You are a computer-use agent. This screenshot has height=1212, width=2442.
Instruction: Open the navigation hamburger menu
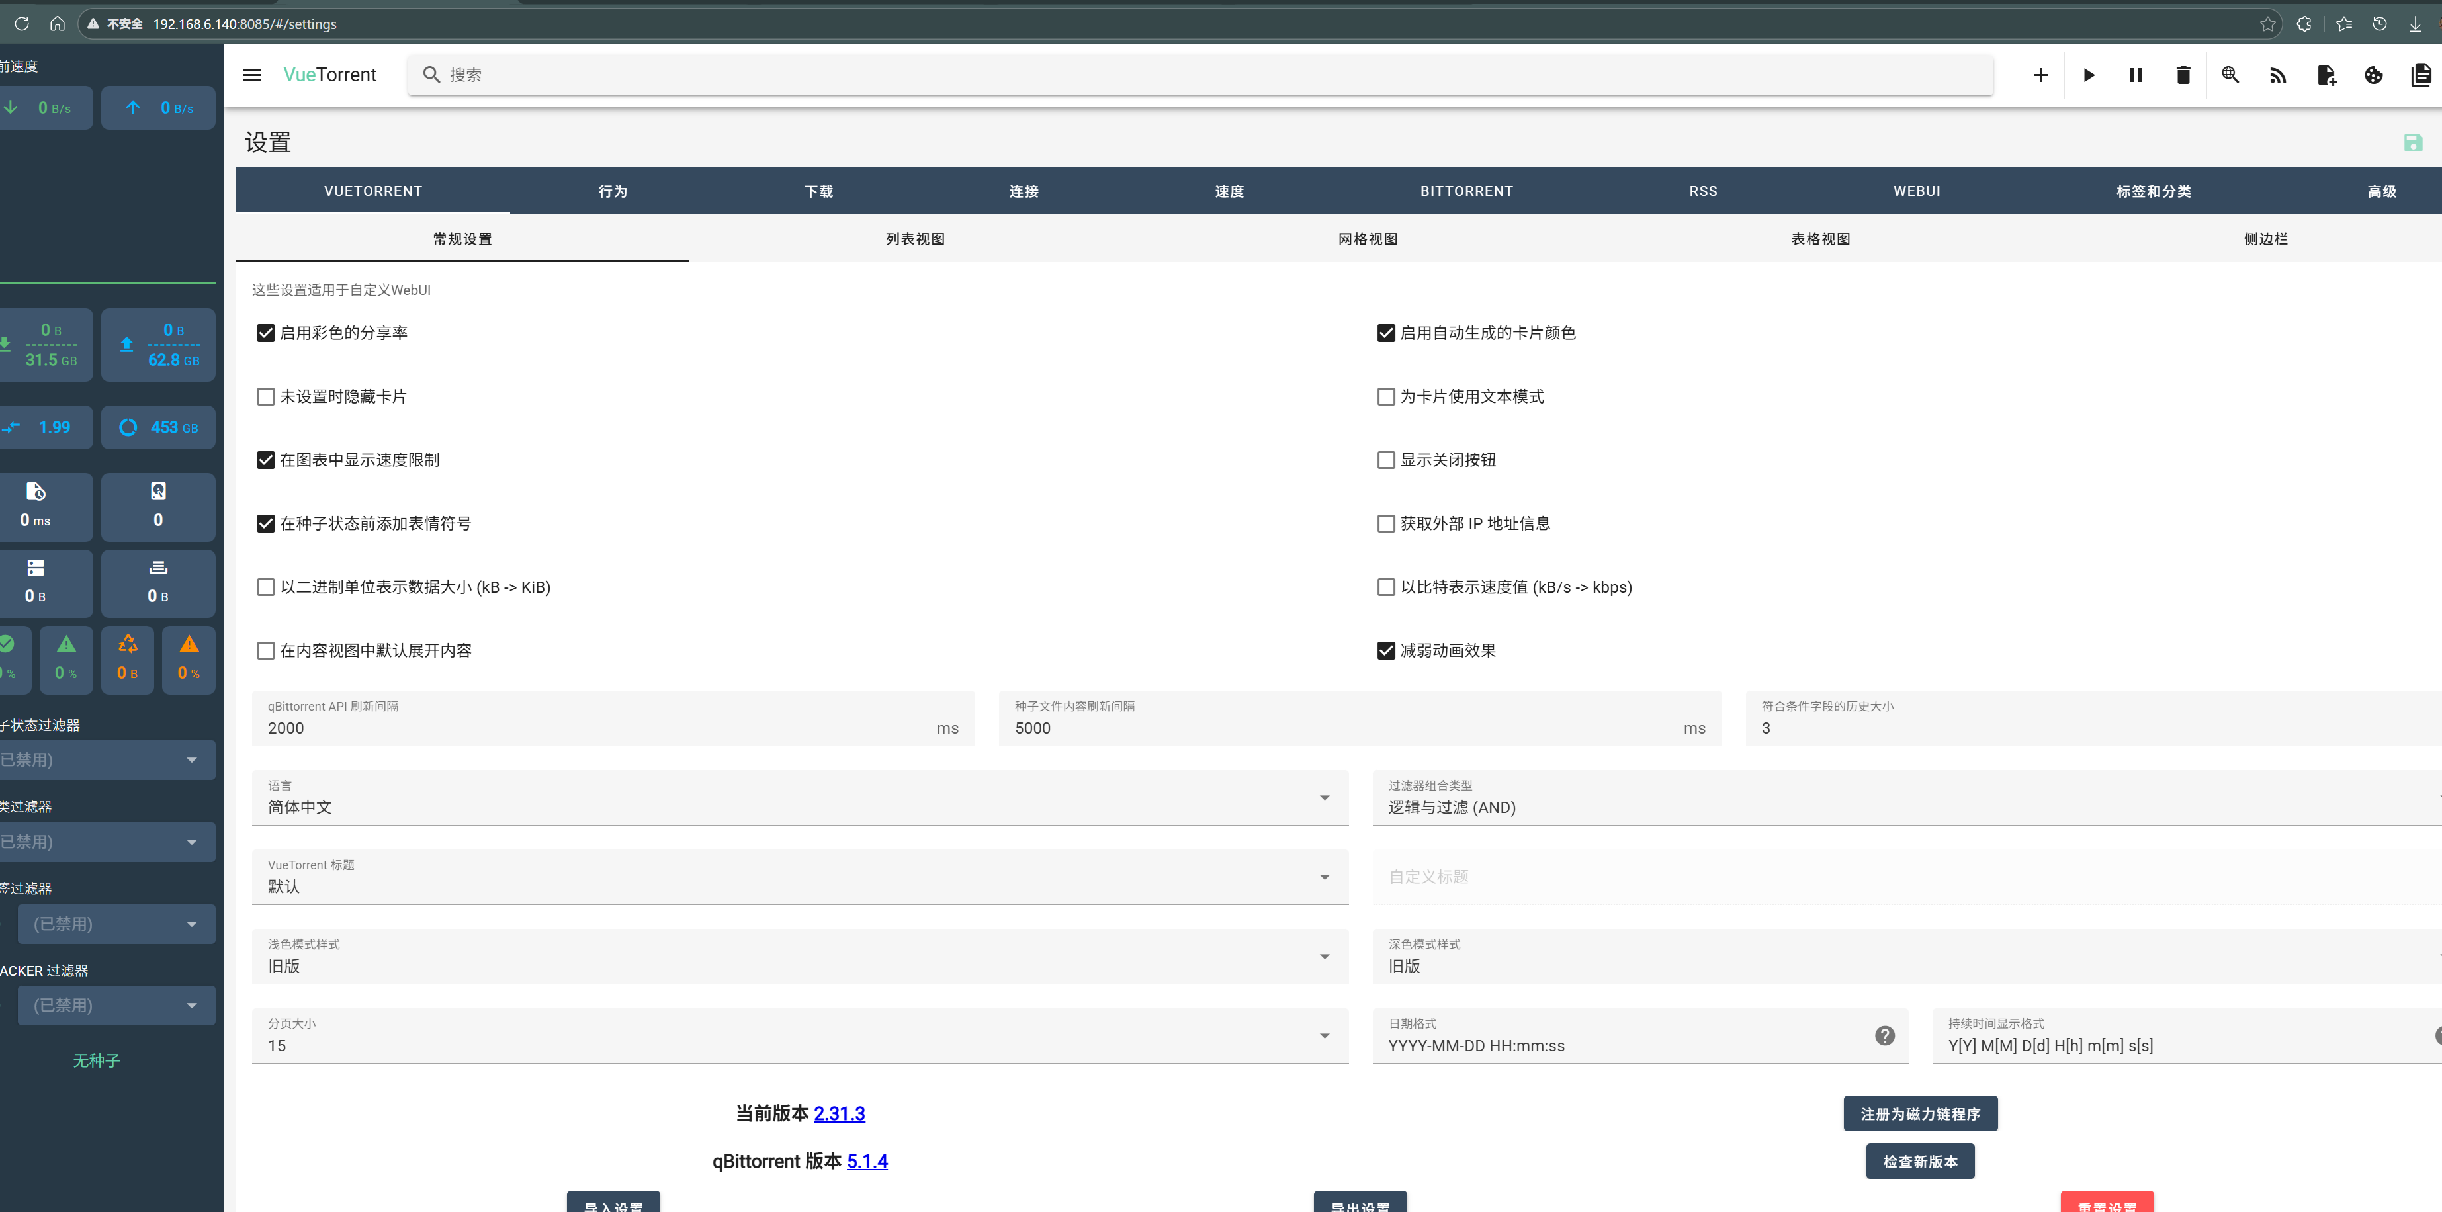click(x=251, y=75)
